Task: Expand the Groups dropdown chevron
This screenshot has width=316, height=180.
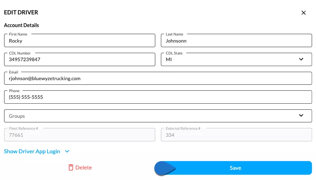Action: pyautogui.click(x=301, y=116)
